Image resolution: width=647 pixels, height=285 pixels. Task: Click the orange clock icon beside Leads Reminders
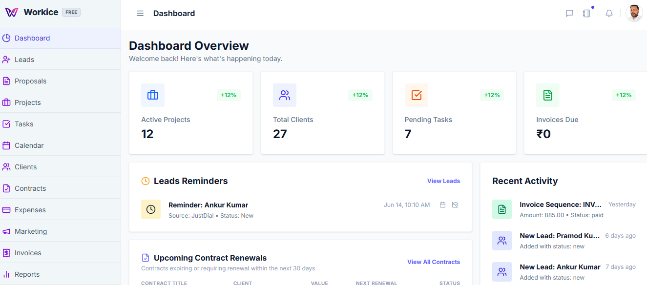point(146,181)
